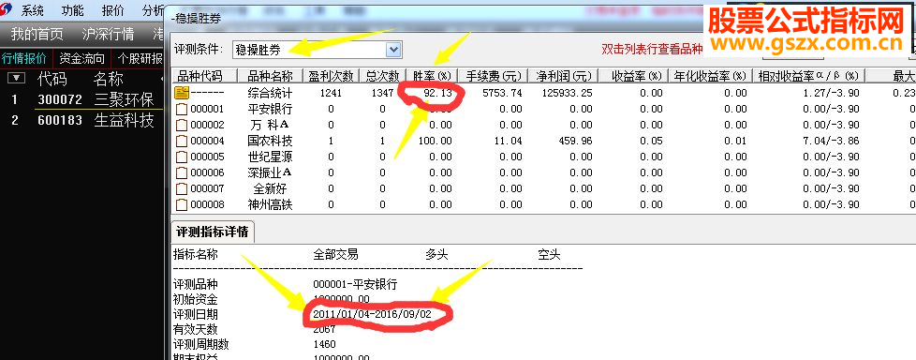Select the 平安银行 row name

click(x=270, y=109)
